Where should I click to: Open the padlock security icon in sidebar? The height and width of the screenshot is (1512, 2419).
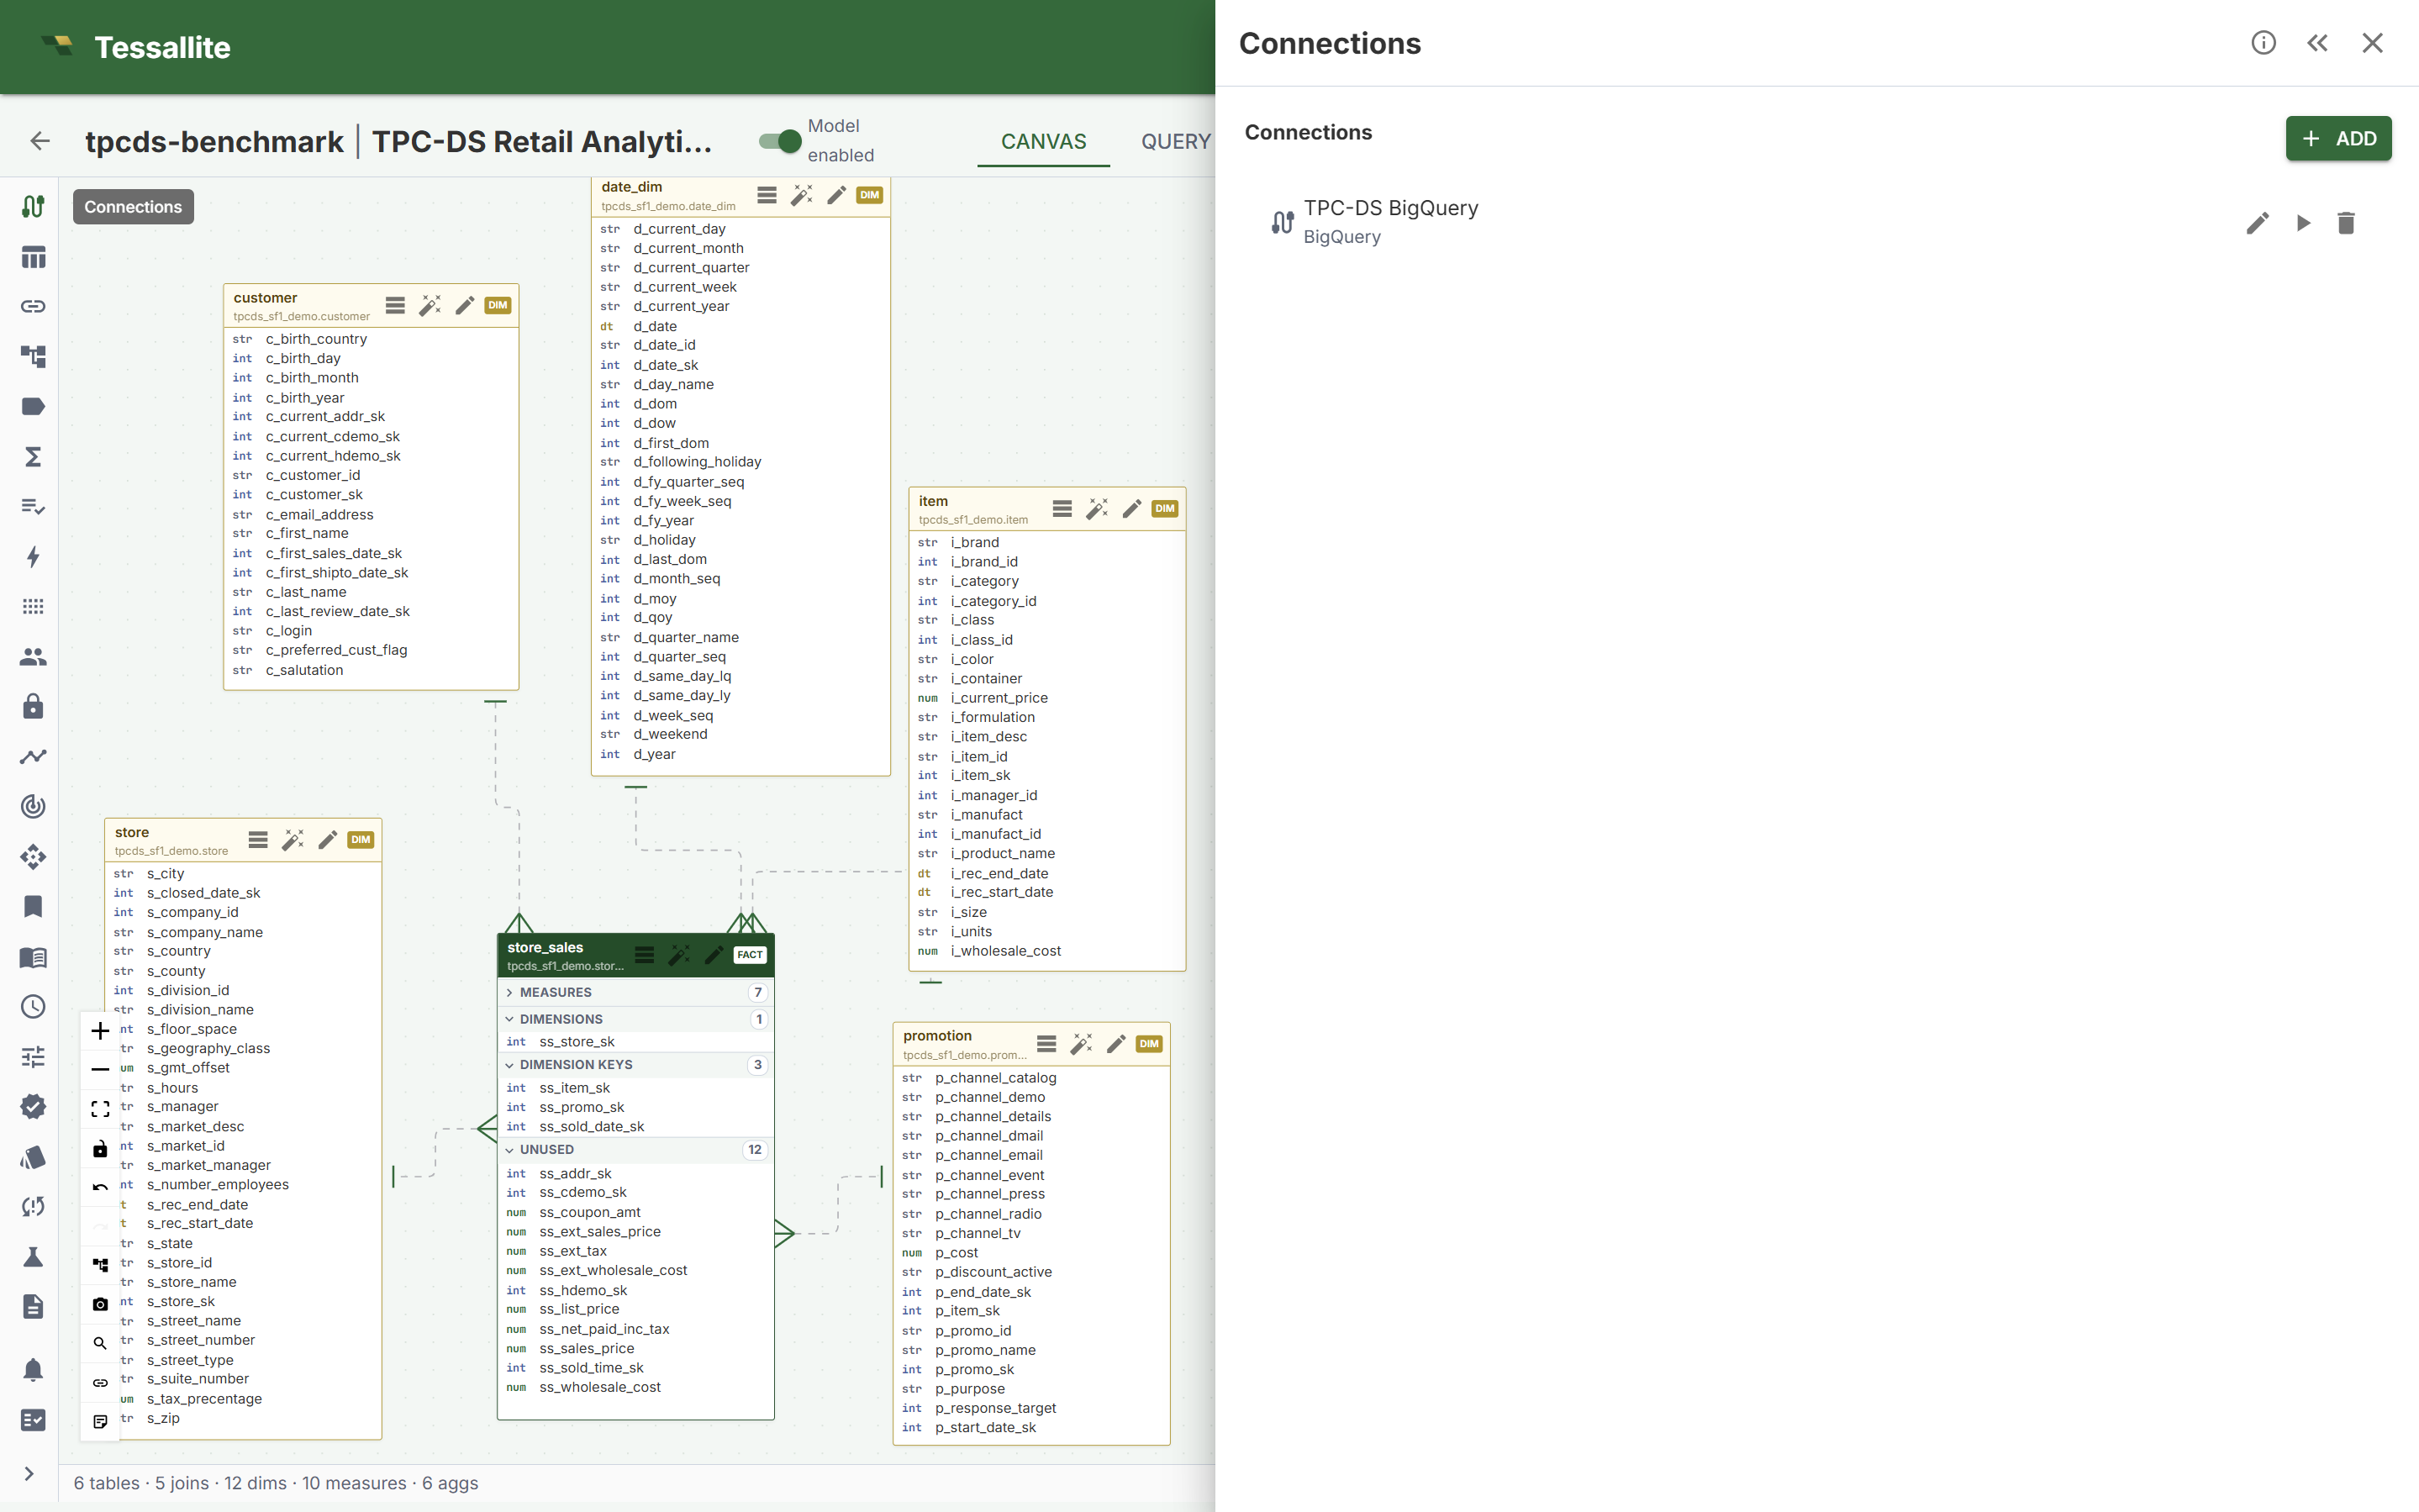click(x=33, y=706)
